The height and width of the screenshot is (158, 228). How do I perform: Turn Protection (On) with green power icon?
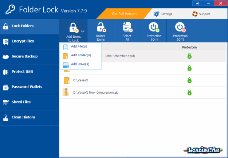(x=154, y=27)
